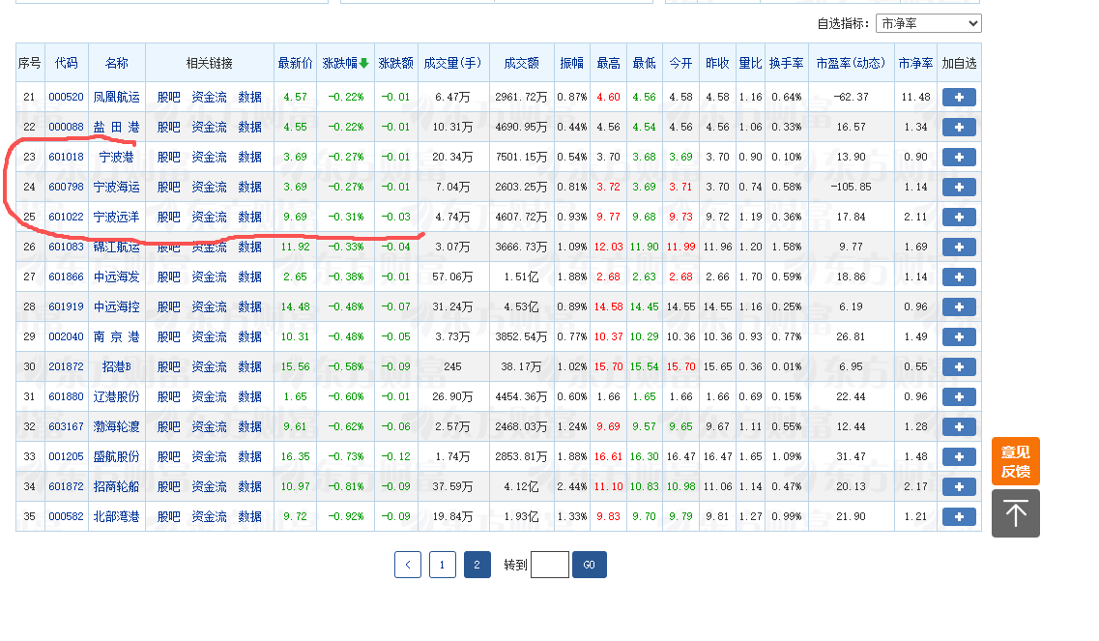Screen dimensions: 1099x641
Task: Sort by 市盈率(动态) column header
Action: (851, 63)
